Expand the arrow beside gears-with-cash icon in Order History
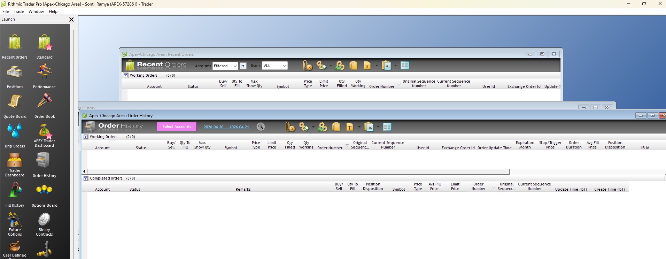The width and height of the screenshot is (666, 259). click(313, 127)
